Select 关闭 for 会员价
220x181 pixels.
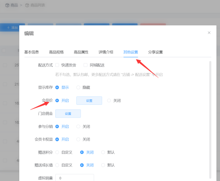pyautogui.click(x=109, y=100)
